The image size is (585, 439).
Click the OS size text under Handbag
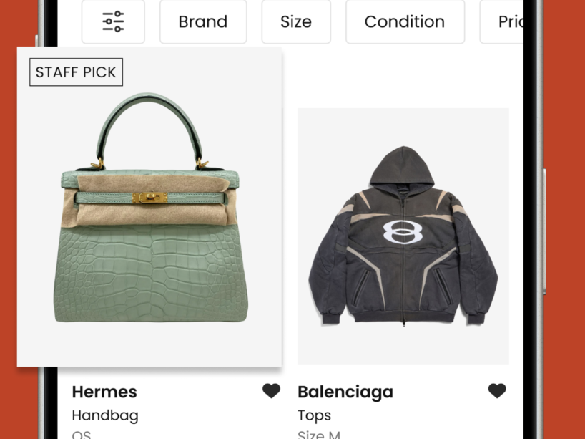(x=82, y=434)
